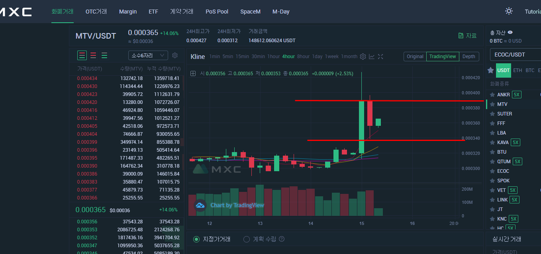Click the favorites star filter icon
This screenshot has height=254, width=541.
coord(490,70)
